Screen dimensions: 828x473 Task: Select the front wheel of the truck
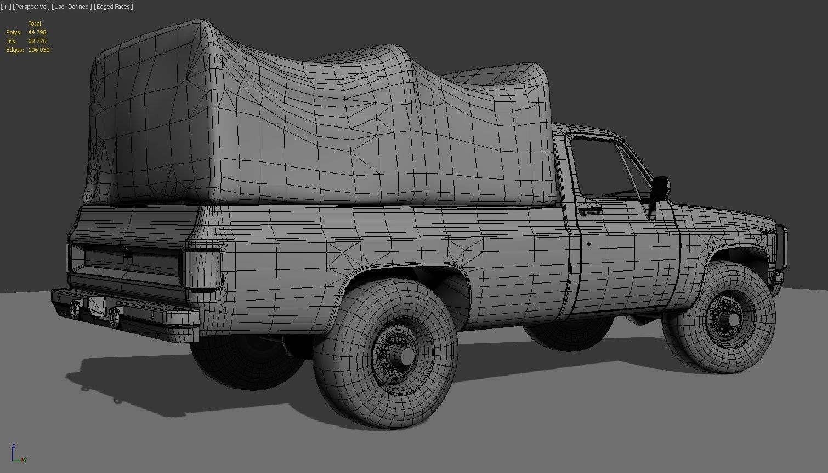(x=718, y=318)
